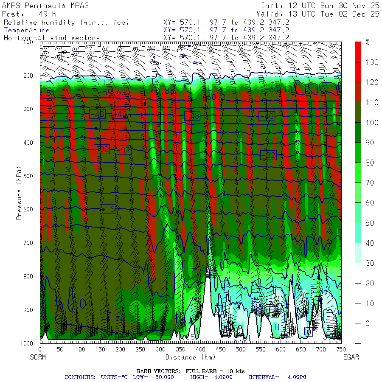Click the EGAR station label
This screenshot has height=382, width=382.
pyautogui.click(x=351, y=357)
